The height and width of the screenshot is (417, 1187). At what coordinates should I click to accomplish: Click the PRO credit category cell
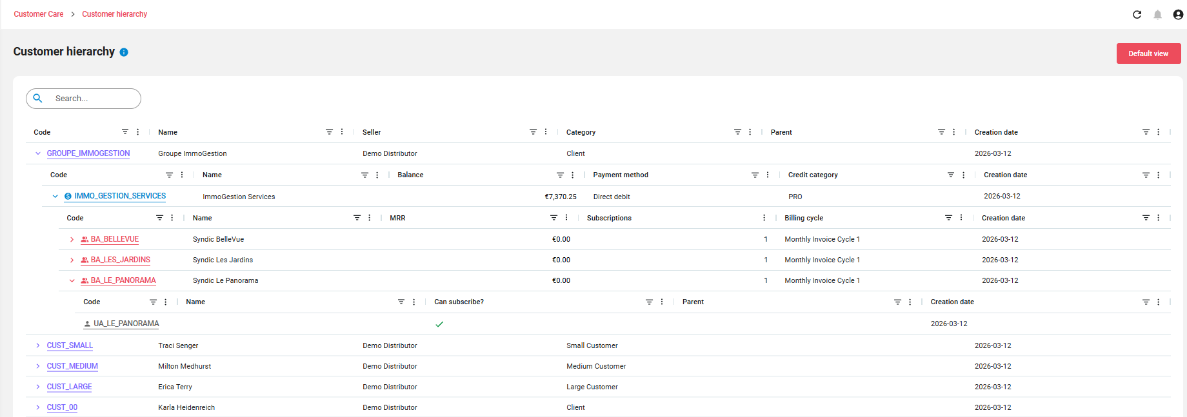pyautogui.click(x=795, y=197)
